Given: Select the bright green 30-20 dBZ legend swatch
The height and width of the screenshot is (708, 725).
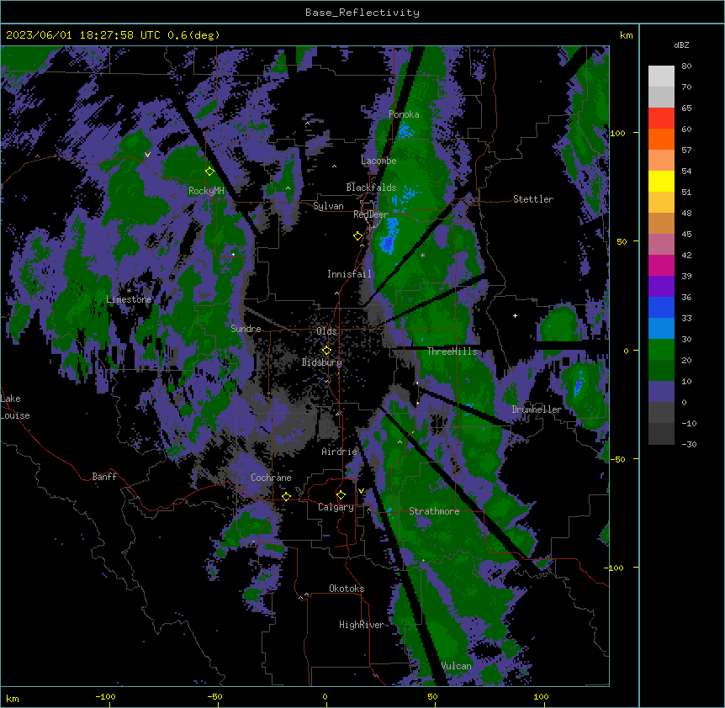Looking at the screenshot, I should pos(661,350).
